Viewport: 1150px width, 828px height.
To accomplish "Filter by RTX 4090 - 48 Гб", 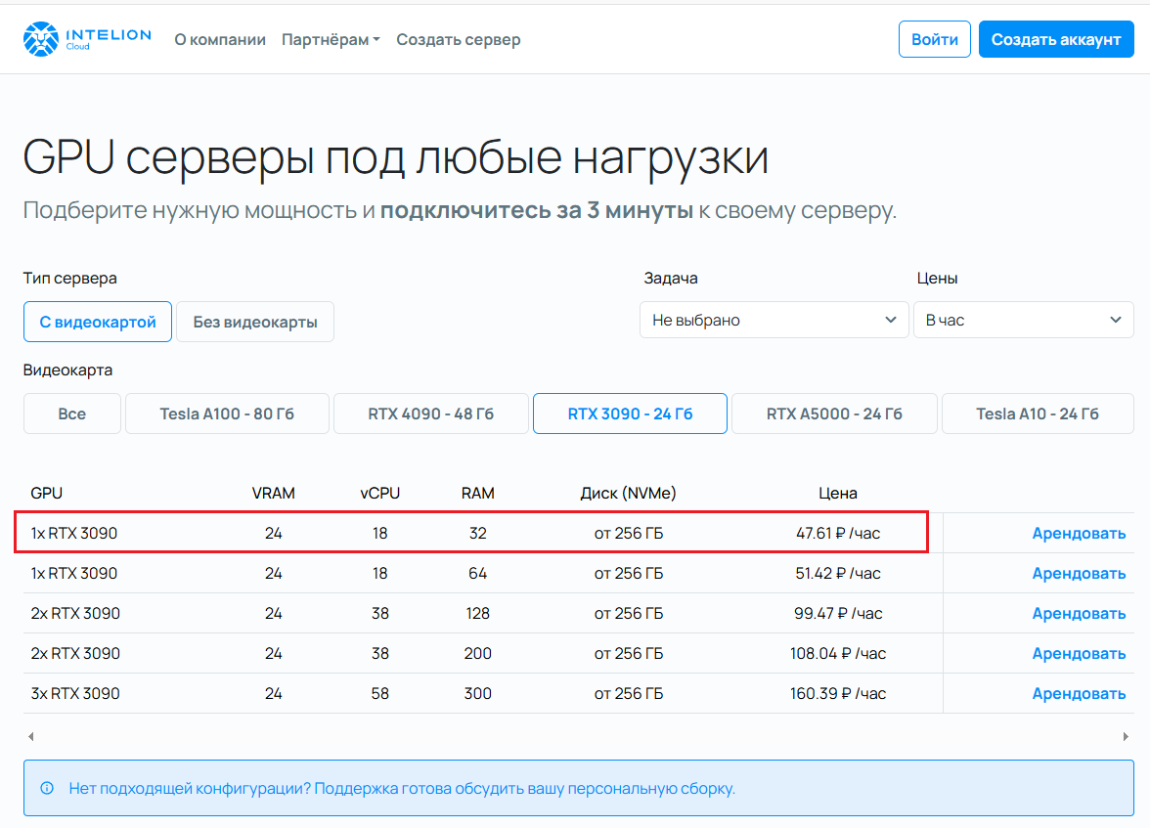I will [431, 414].
